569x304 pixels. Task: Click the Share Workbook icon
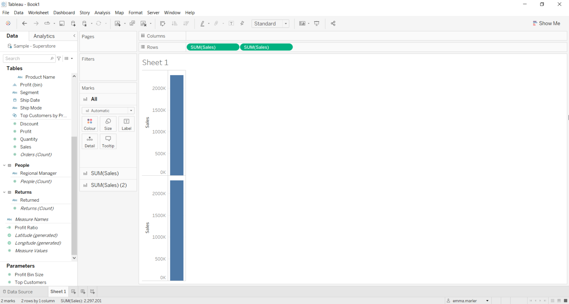[x=333, y=23]
